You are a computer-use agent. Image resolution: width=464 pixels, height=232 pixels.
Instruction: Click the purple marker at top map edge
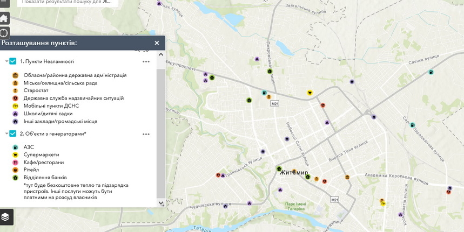click(x=159, y=3)
